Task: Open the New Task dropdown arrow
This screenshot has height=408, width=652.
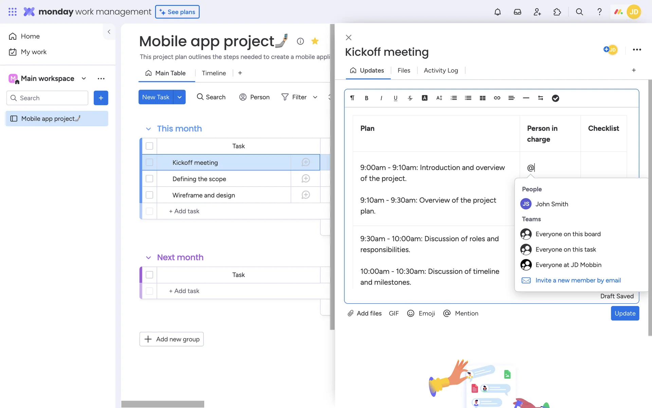Action: [x=179, y=97]
